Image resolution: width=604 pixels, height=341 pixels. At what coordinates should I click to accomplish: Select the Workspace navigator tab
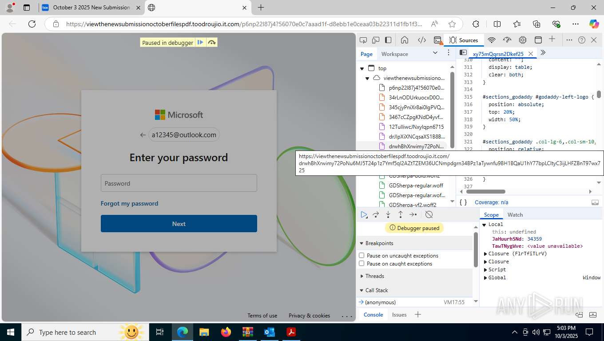pyautogui.click(x=394, y=54)
